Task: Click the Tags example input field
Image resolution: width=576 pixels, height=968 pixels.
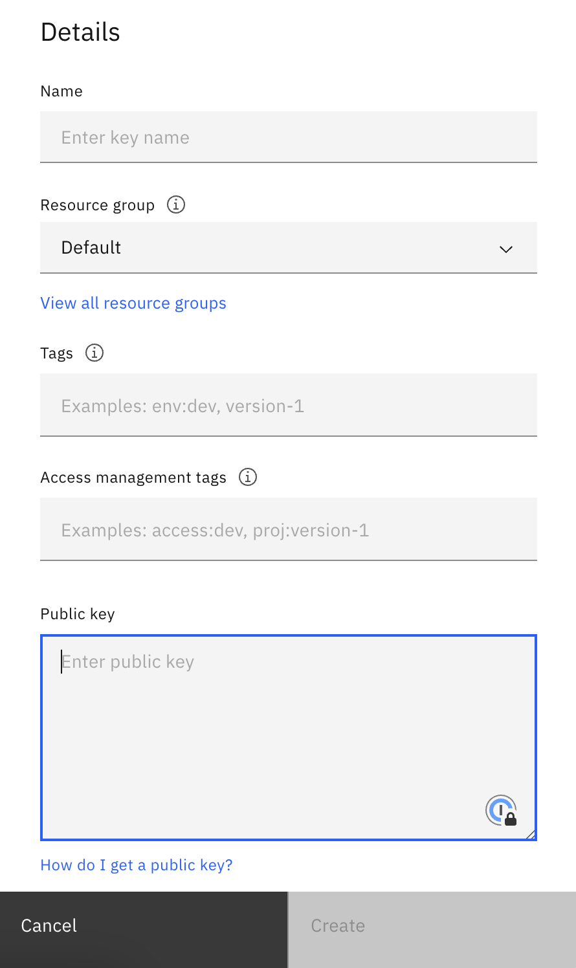Action: (x=288, y=405)
